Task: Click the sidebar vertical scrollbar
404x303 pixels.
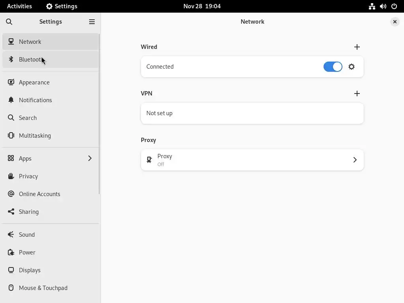Action: [x=99, y=113]
